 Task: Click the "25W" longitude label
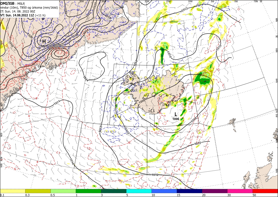tap(125, 1)
